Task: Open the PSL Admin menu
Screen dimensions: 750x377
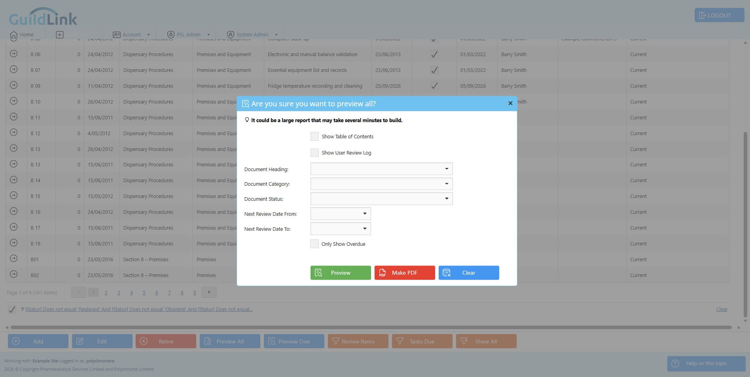Action: click(189, 35)
